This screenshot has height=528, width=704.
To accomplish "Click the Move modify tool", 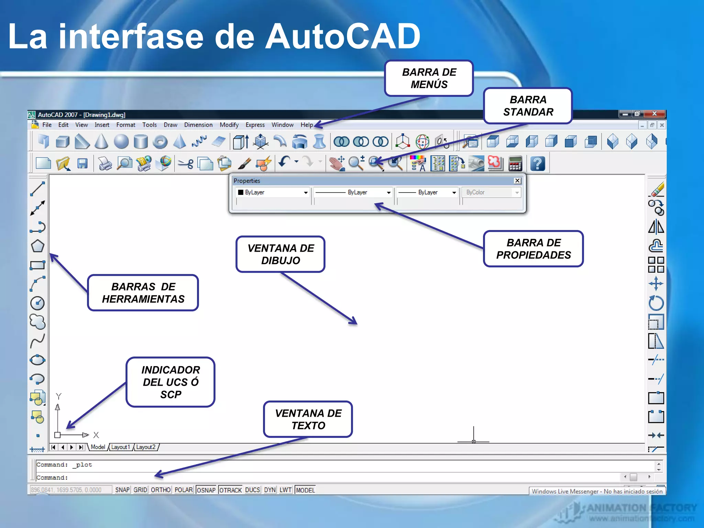I will (656, 284).
